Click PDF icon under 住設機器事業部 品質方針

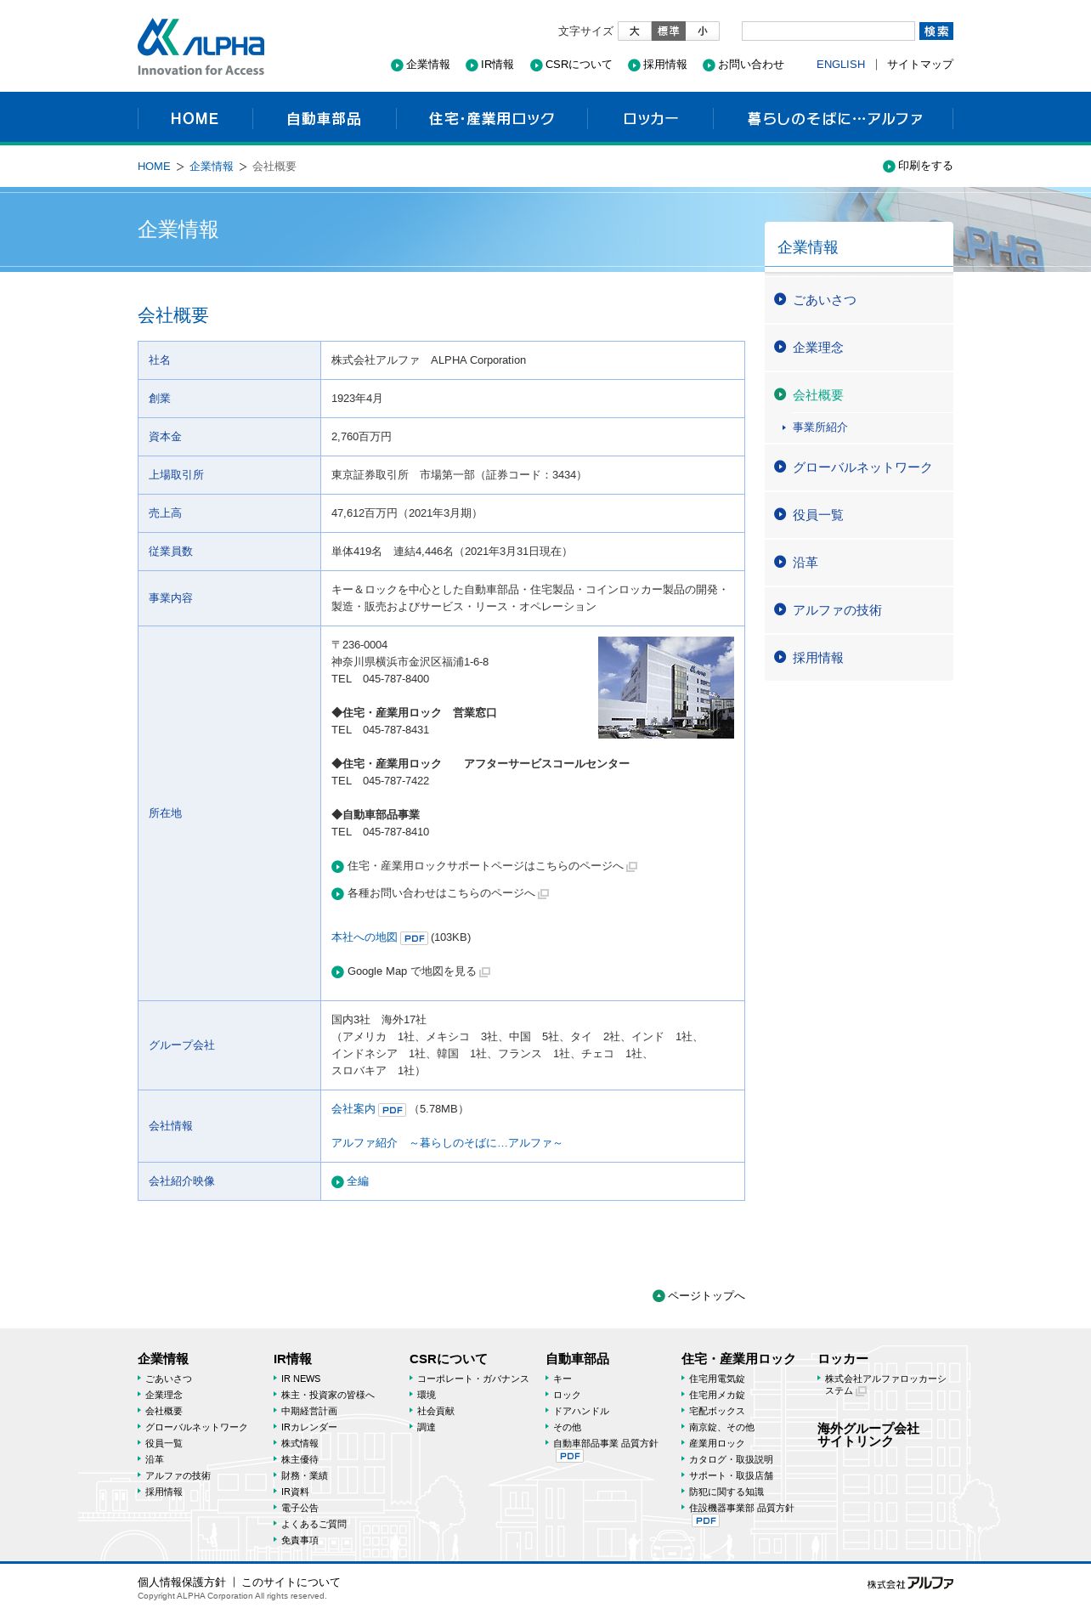[x=706, y=1520]
